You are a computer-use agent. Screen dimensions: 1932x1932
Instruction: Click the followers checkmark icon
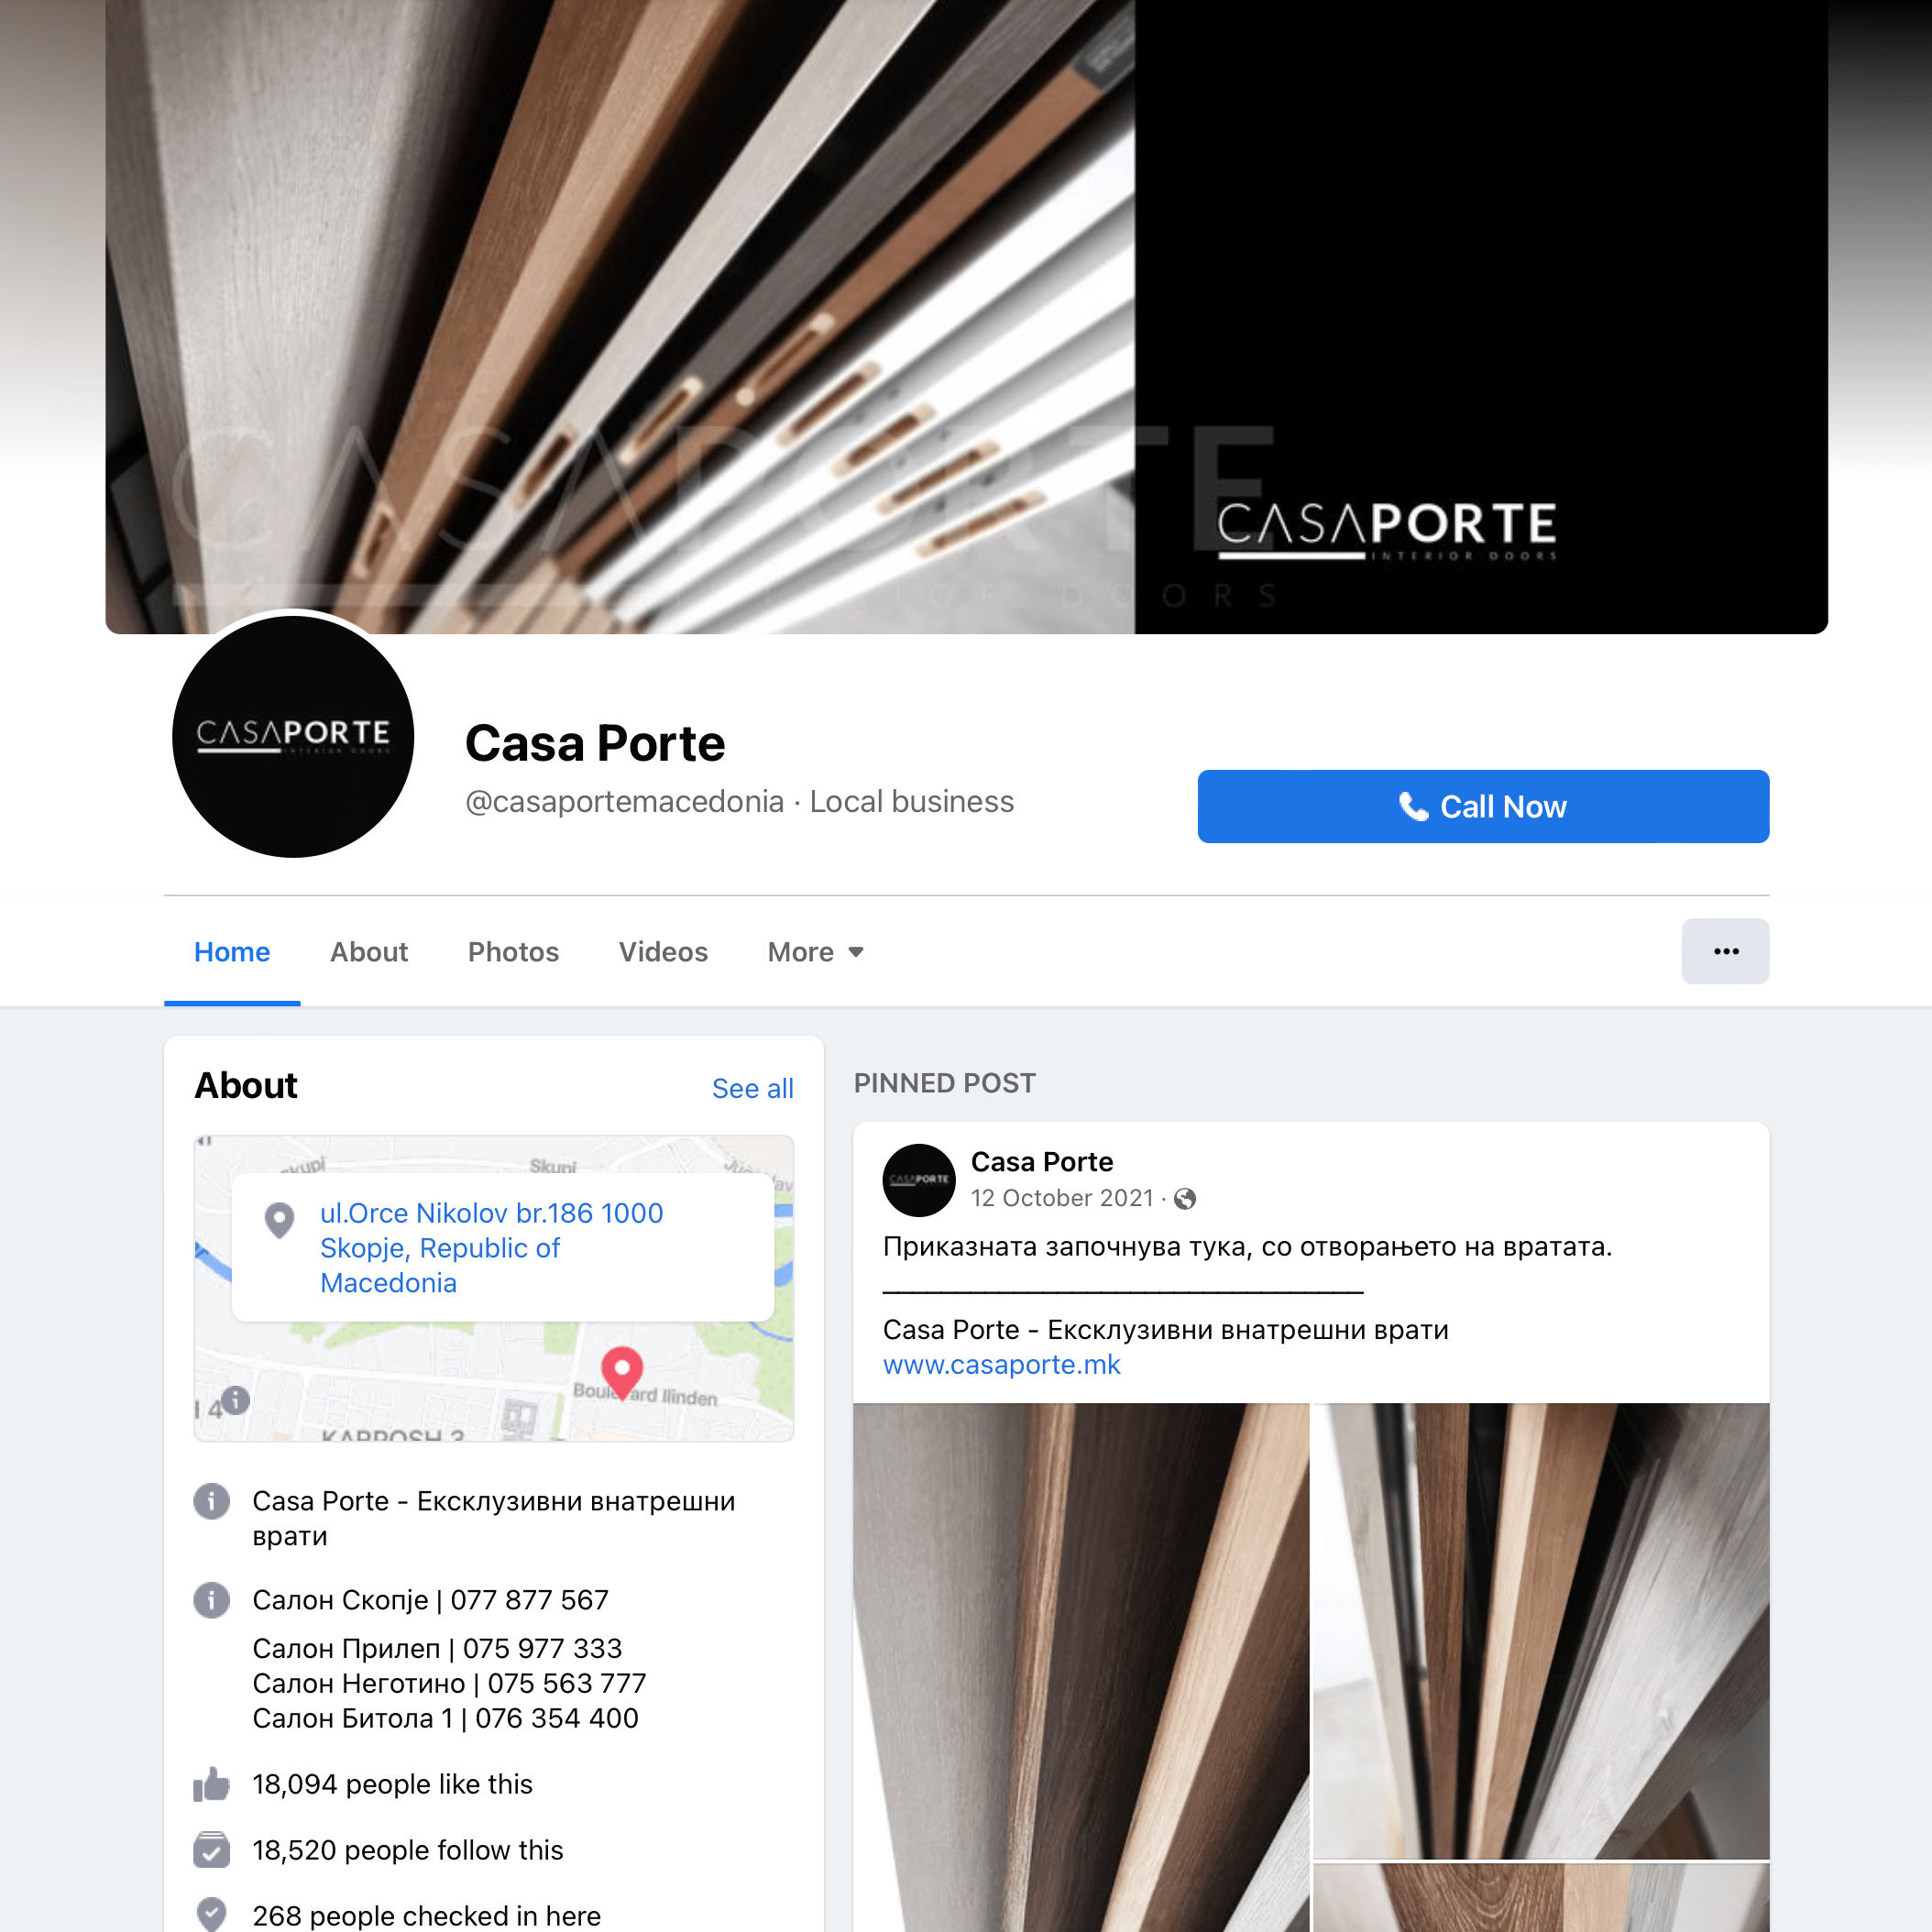tap(211, 1850)
